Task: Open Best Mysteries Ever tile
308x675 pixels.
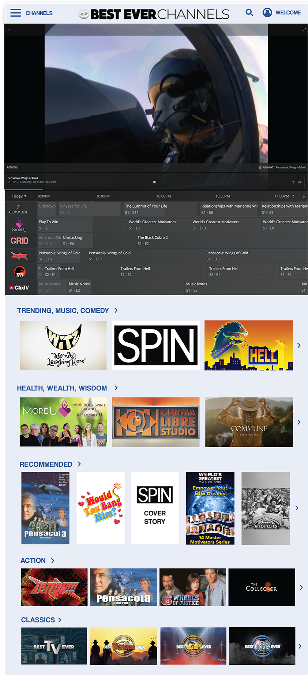Action: [262, 646]
